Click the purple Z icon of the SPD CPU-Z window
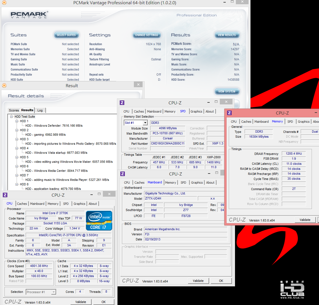This screenshot has height=305, width=319. 122,103
